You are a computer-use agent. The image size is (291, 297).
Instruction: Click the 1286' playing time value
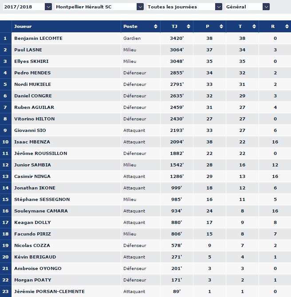click(177, 176)
